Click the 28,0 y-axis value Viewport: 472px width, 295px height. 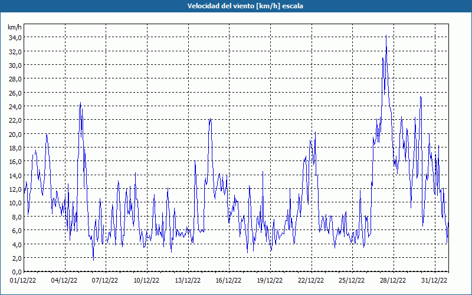pyautogui.click(x=16, y=79)
